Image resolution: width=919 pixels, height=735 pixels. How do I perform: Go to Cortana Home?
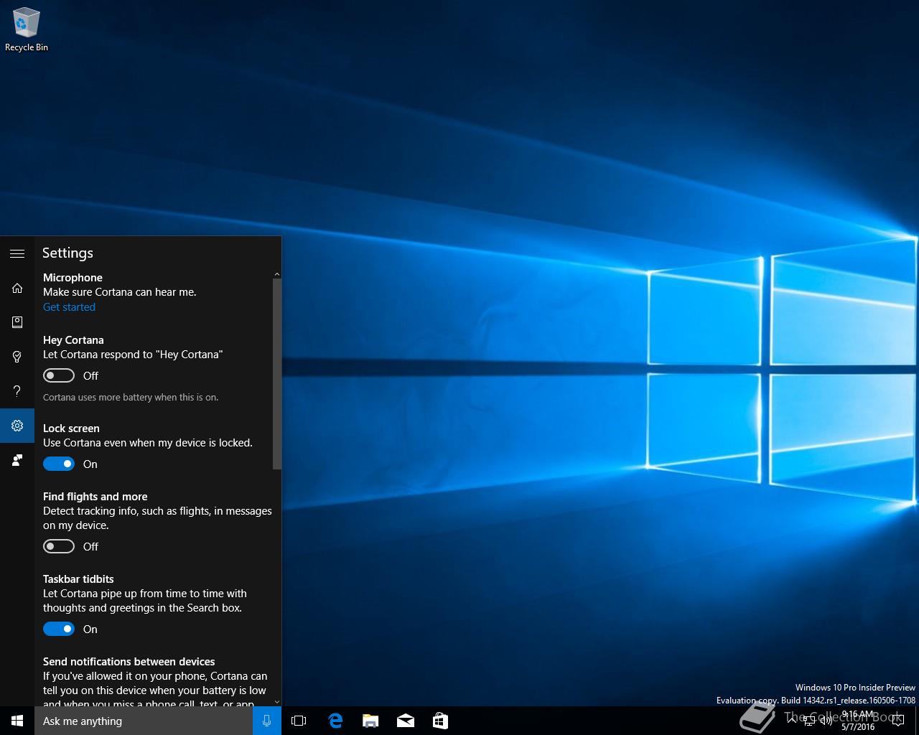point(17,288)
